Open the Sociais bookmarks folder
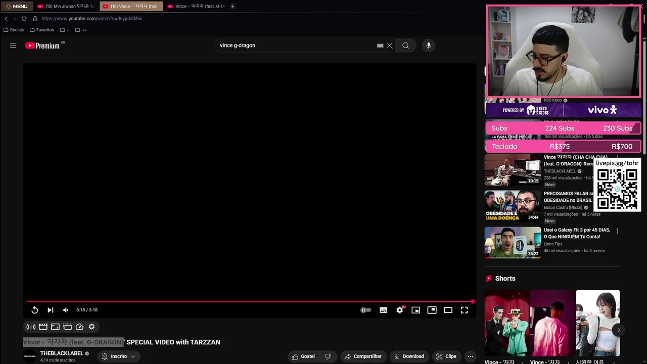Image resolution: width=647 pixels, height=364 pixels. (14, 30)
